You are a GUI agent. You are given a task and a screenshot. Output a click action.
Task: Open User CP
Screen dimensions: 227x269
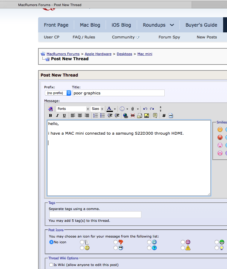[x=52, y=37]
